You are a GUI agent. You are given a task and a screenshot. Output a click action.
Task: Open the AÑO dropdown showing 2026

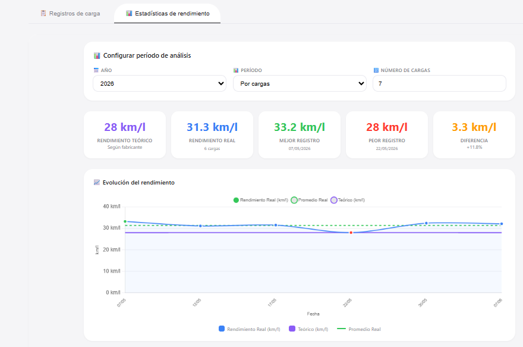point(159,83)
